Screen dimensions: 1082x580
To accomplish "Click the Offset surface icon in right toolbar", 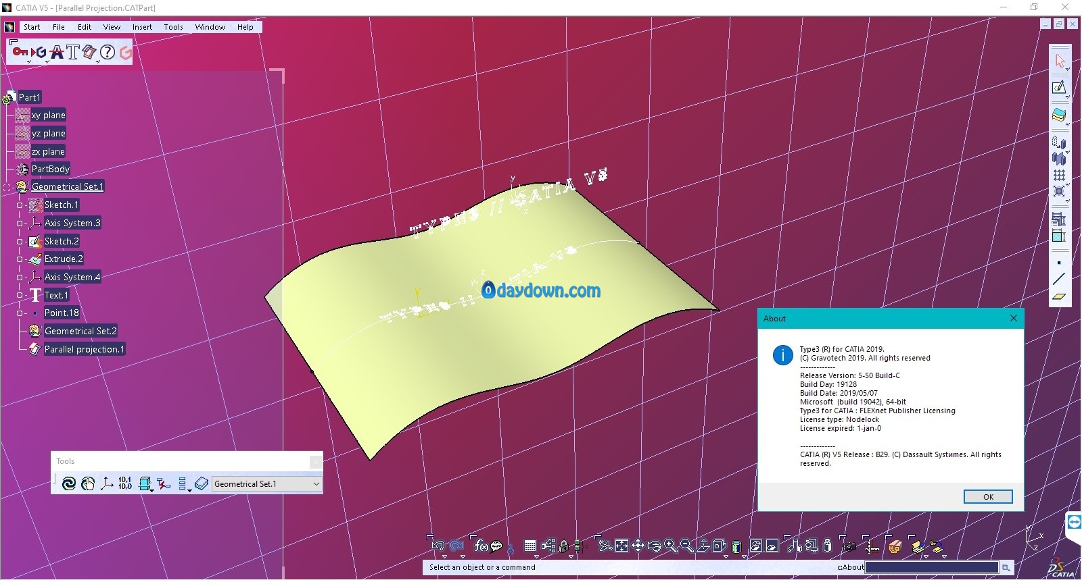I will coord(1059,115).
